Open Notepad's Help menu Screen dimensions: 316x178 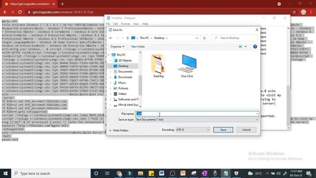145,24
